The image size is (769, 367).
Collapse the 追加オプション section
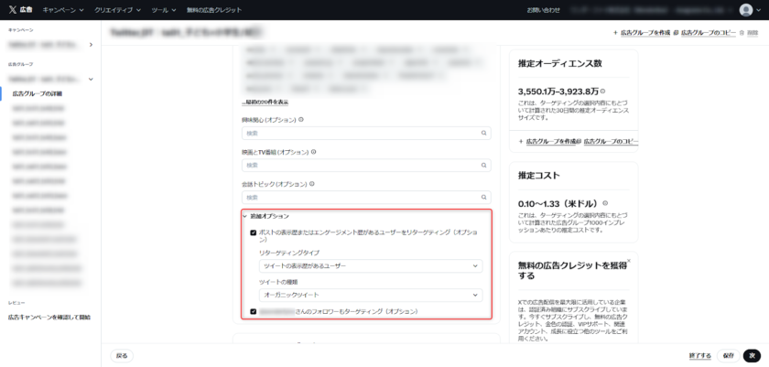pyautogui.click(x=244, y=216)
